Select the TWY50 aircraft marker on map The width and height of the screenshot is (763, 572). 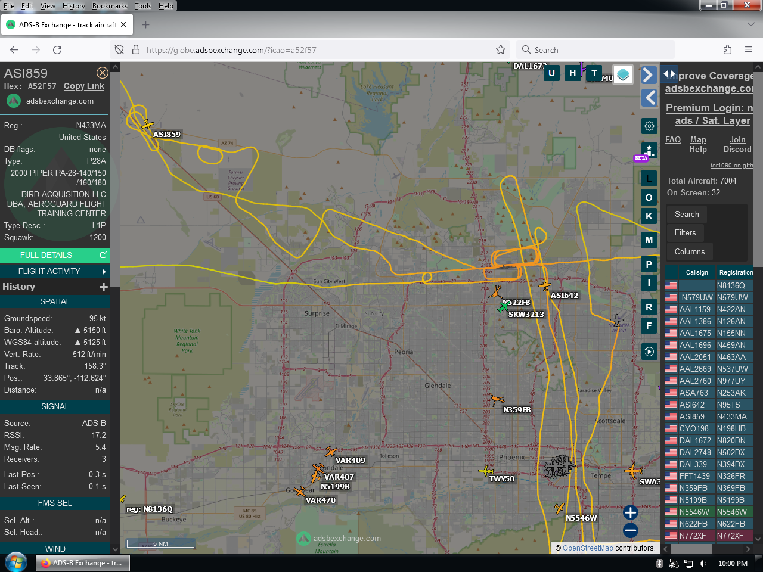(486, 471)
